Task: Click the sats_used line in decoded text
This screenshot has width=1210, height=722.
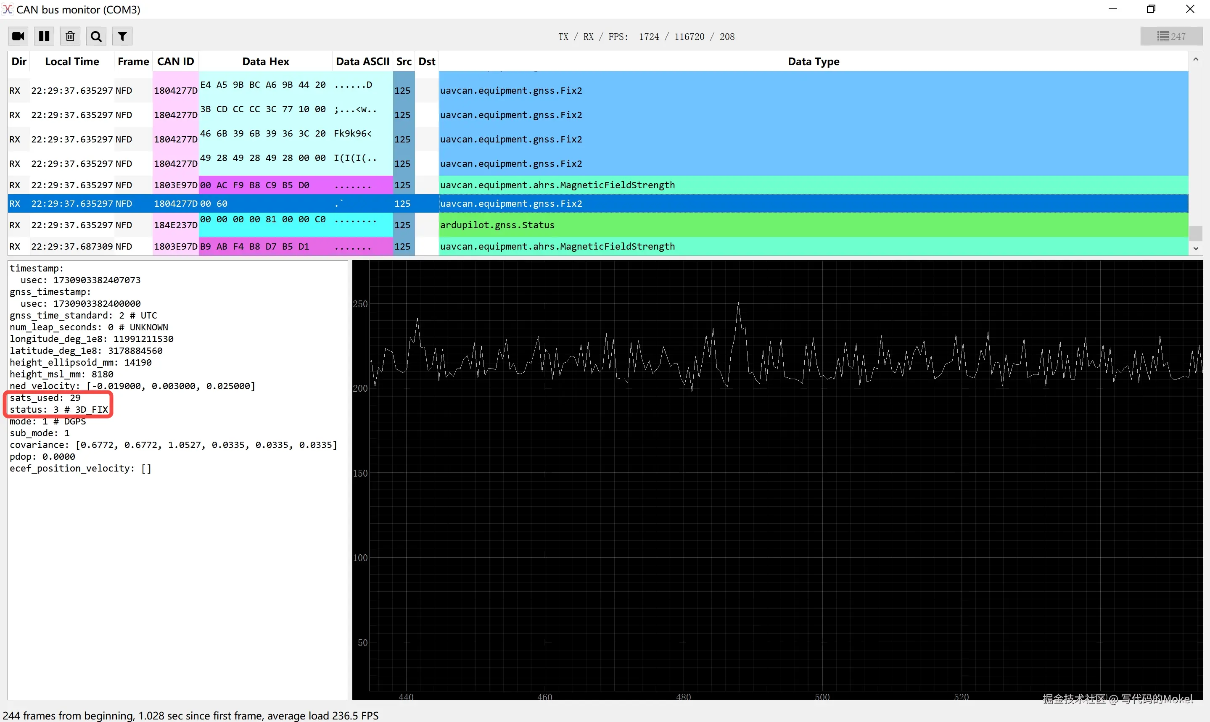Action: point(45,398)
